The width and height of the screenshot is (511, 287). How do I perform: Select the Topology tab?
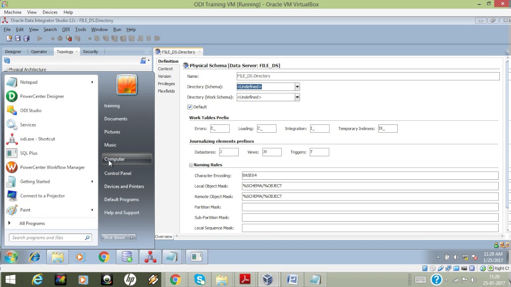pyautogui.click(x=65, y=51)
